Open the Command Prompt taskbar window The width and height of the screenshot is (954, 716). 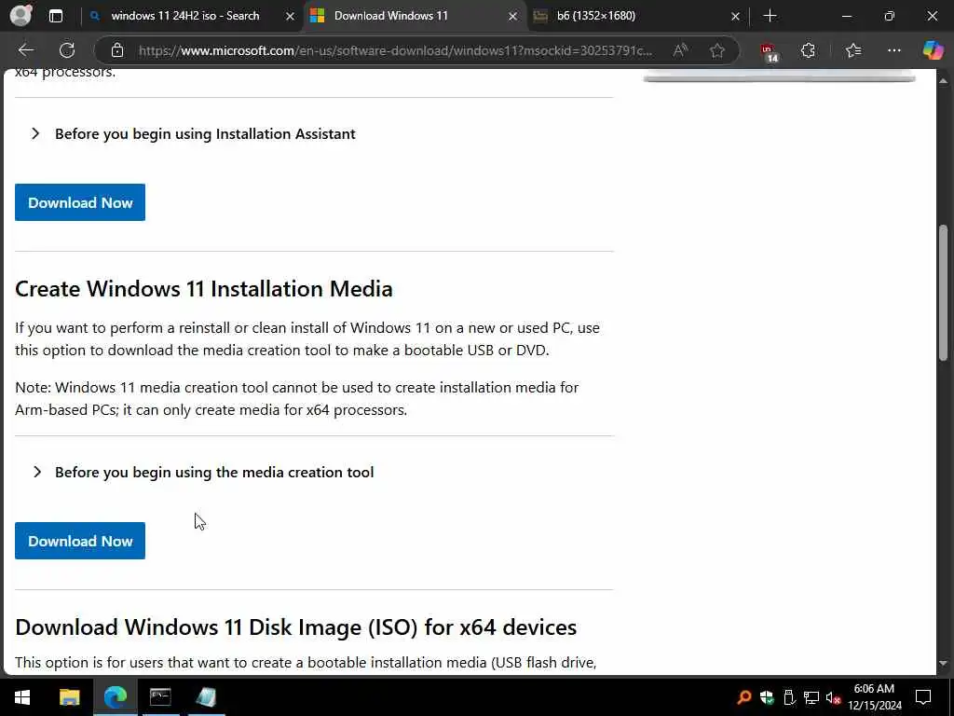click(160, 697)
